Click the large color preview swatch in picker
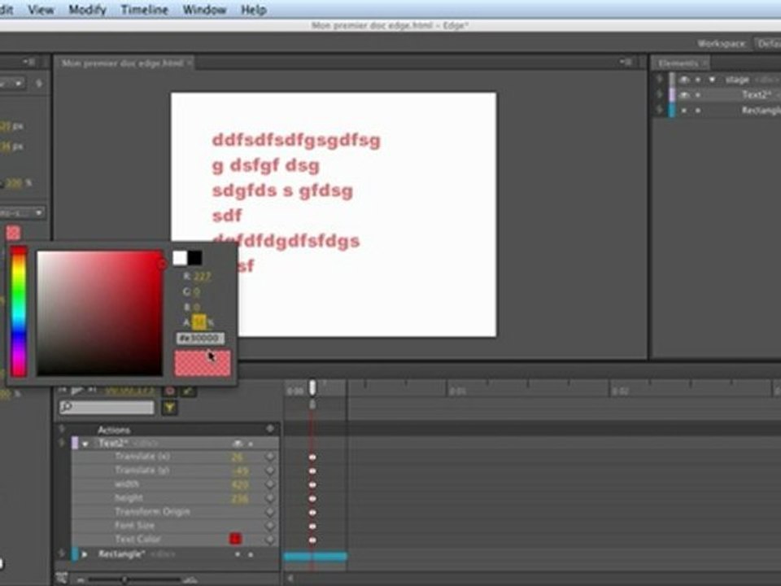This screenshot has height=586, width=781. click(x=203, y=363)
